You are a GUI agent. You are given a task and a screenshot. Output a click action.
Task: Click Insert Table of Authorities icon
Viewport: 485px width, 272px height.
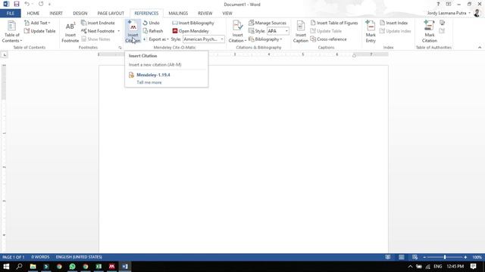click(x=442, y=23)
